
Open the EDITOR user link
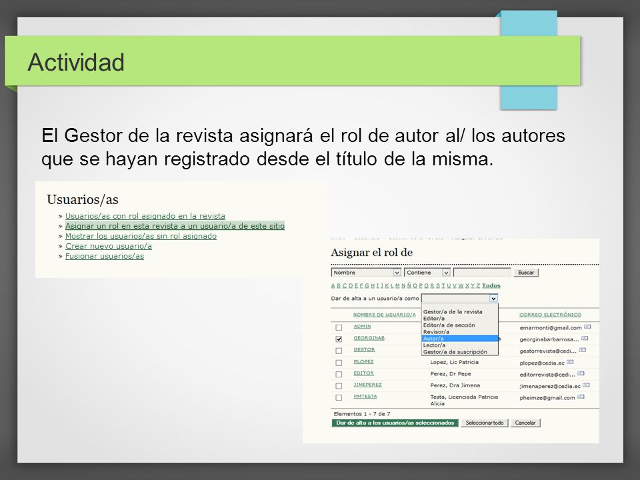click(x=364, y=373)
